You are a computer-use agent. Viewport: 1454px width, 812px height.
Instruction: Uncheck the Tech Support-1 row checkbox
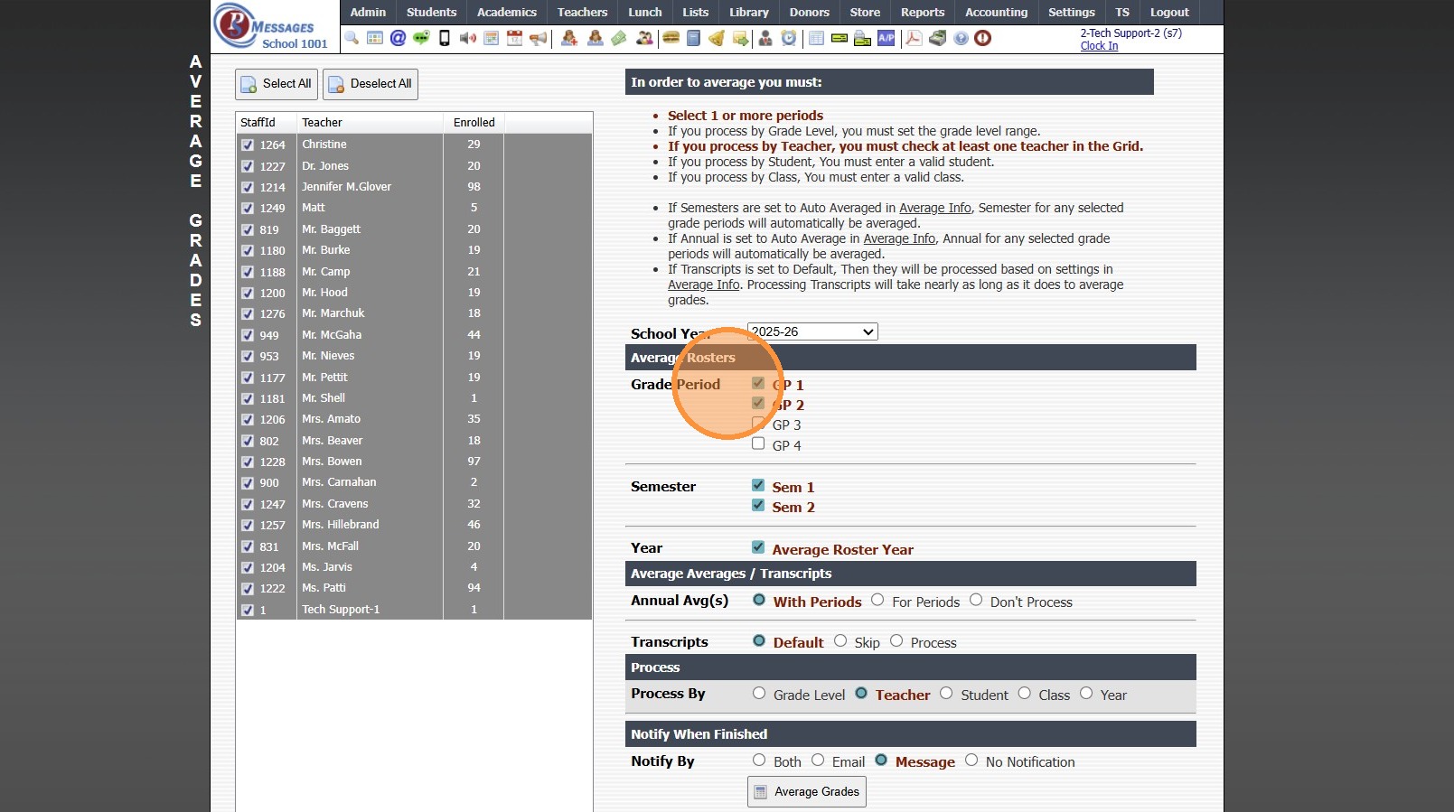[248, 610]
